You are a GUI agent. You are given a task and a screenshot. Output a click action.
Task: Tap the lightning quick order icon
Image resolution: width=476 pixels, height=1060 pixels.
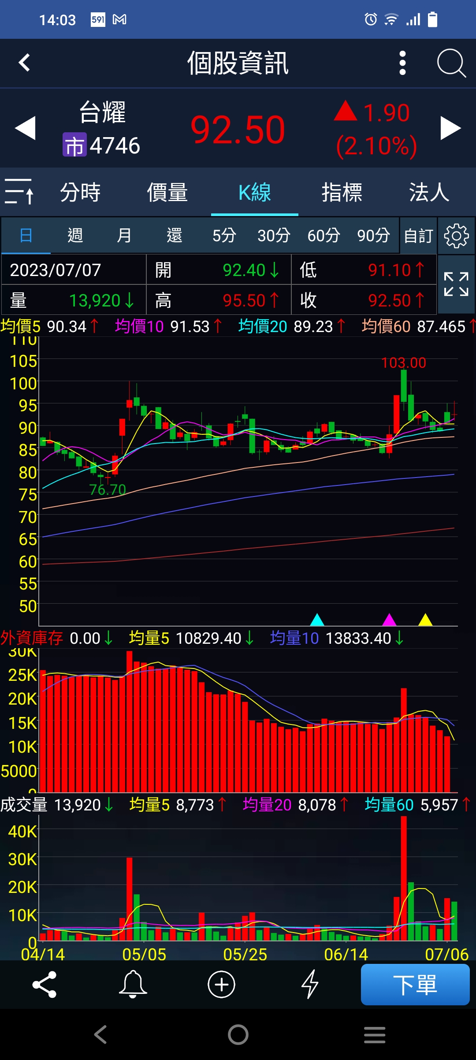tap(310, 984)
